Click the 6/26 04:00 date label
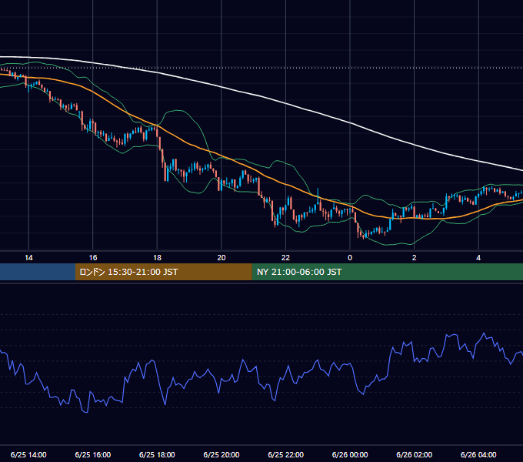This screenshot has width=523, height=462. 478,454
